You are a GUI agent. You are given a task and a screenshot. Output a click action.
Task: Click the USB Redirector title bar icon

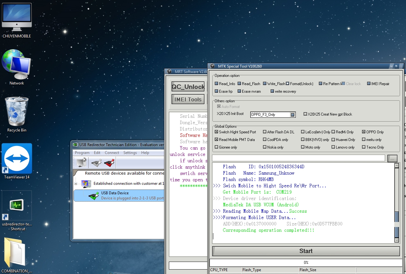75,144
